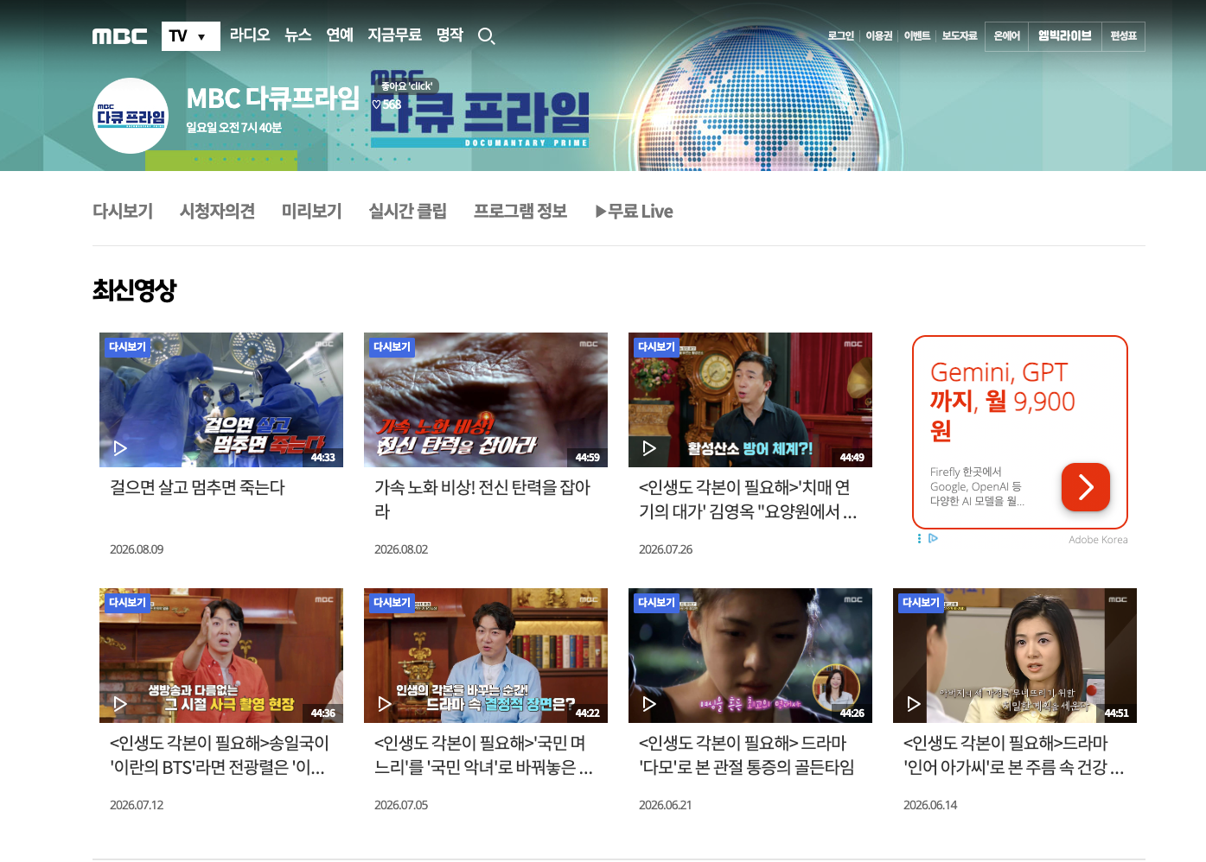
Task: Click play icon on 인어 아가씨 thumbnail
Action: [x=914, y=704]
